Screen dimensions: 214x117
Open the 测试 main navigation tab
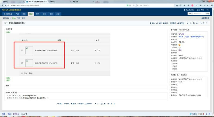(x=31, y=13)
